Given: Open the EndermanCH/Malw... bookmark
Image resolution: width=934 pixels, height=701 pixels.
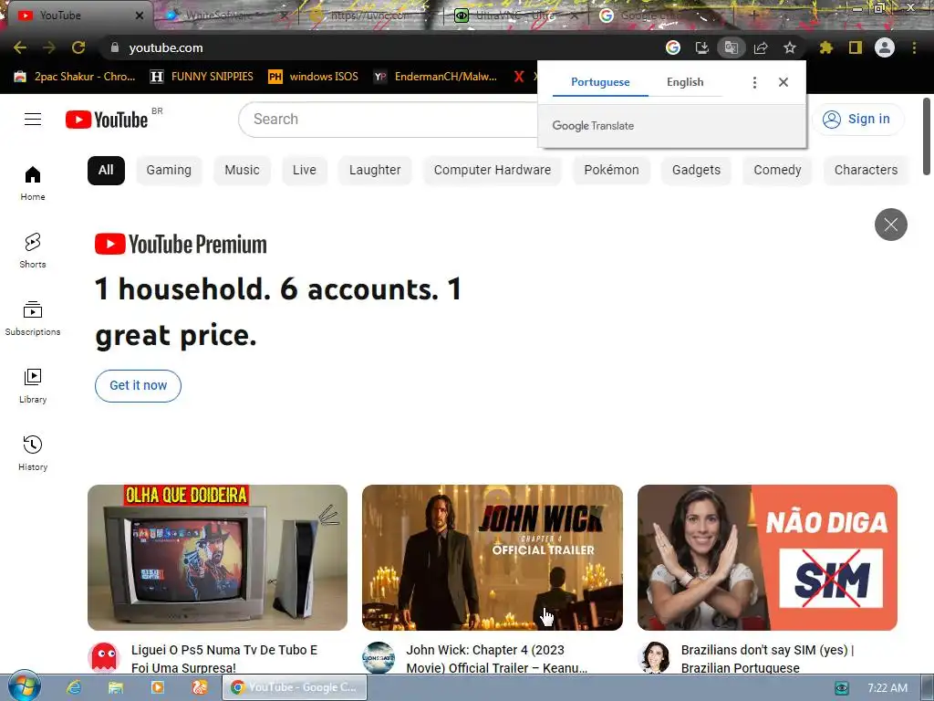Looking at the screenshot, I should click(435, 77).
